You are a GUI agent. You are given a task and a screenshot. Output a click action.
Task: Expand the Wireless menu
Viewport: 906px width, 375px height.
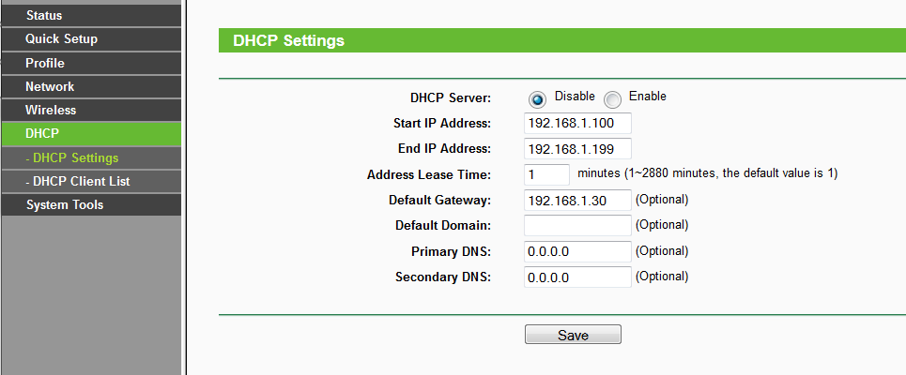pyautogui.click(x=91, y=111)
